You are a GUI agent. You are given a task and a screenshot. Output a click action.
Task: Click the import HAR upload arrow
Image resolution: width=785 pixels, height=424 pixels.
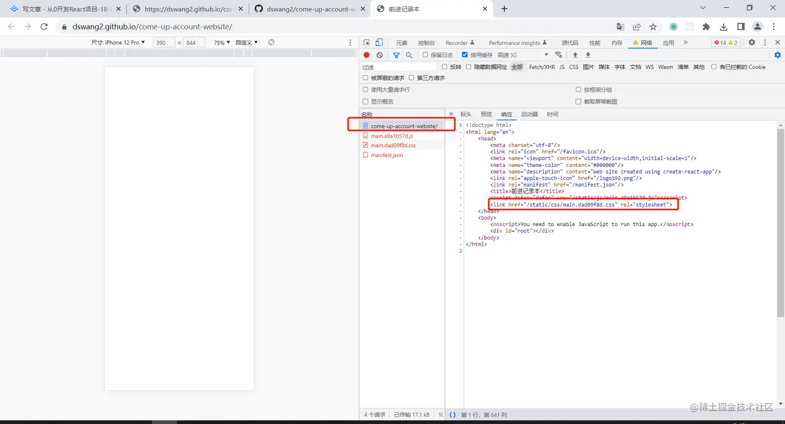coord(575,55)
